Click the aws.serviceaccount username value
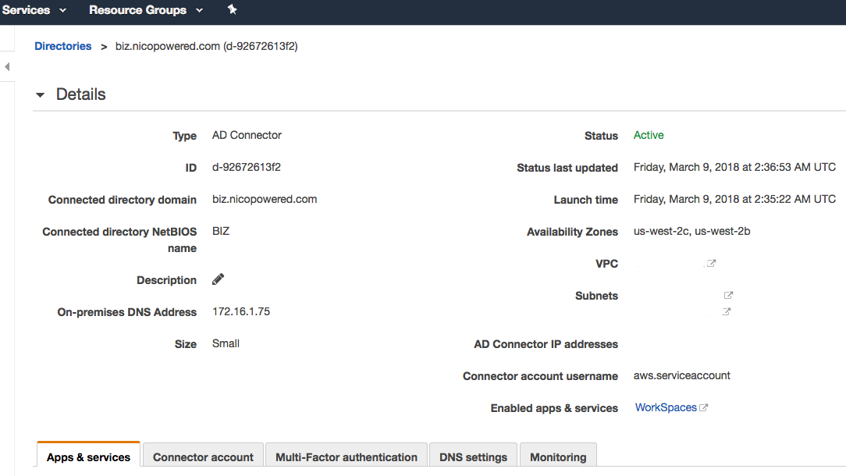The image size is (846, 476). (x=681, y=375)
